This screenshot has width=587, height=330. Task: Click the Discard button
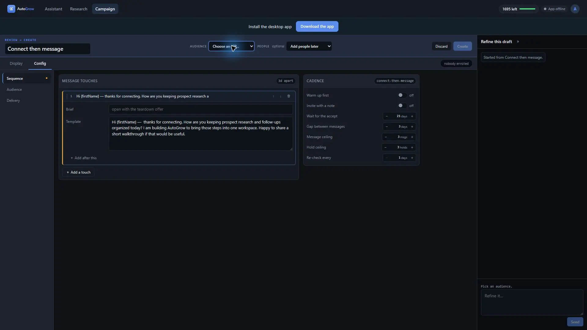(x=441, y=46)
